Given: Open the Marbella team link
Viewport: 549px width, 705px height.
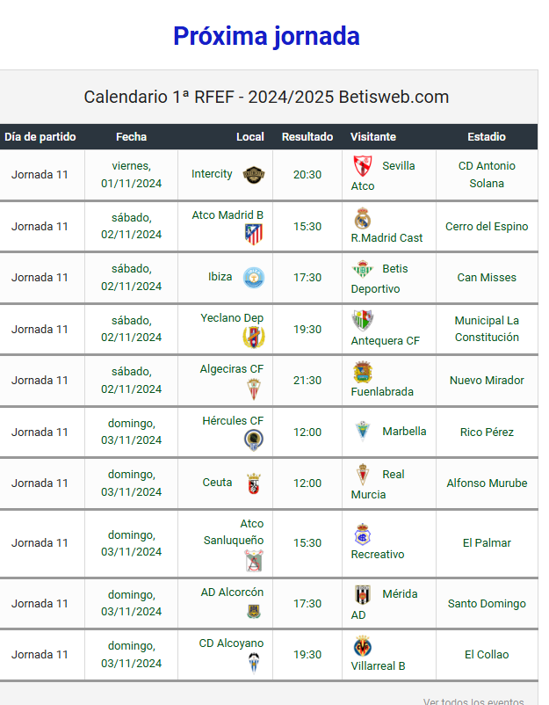Looking at the screenshot, I should click(x=404, y=432).
